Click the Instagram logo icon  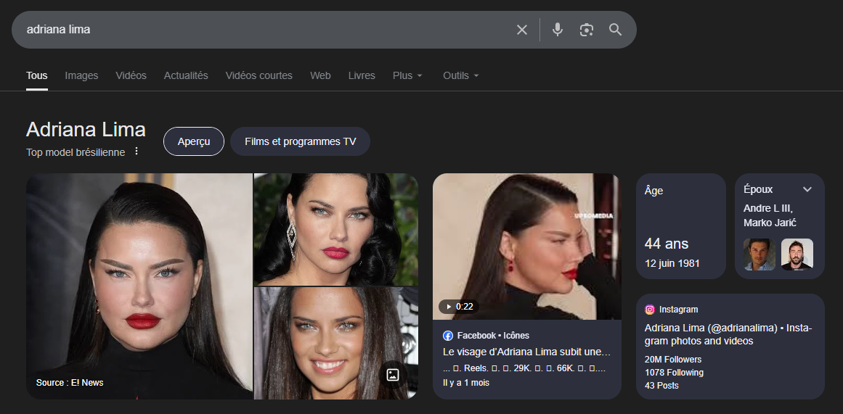pos(650,310)
